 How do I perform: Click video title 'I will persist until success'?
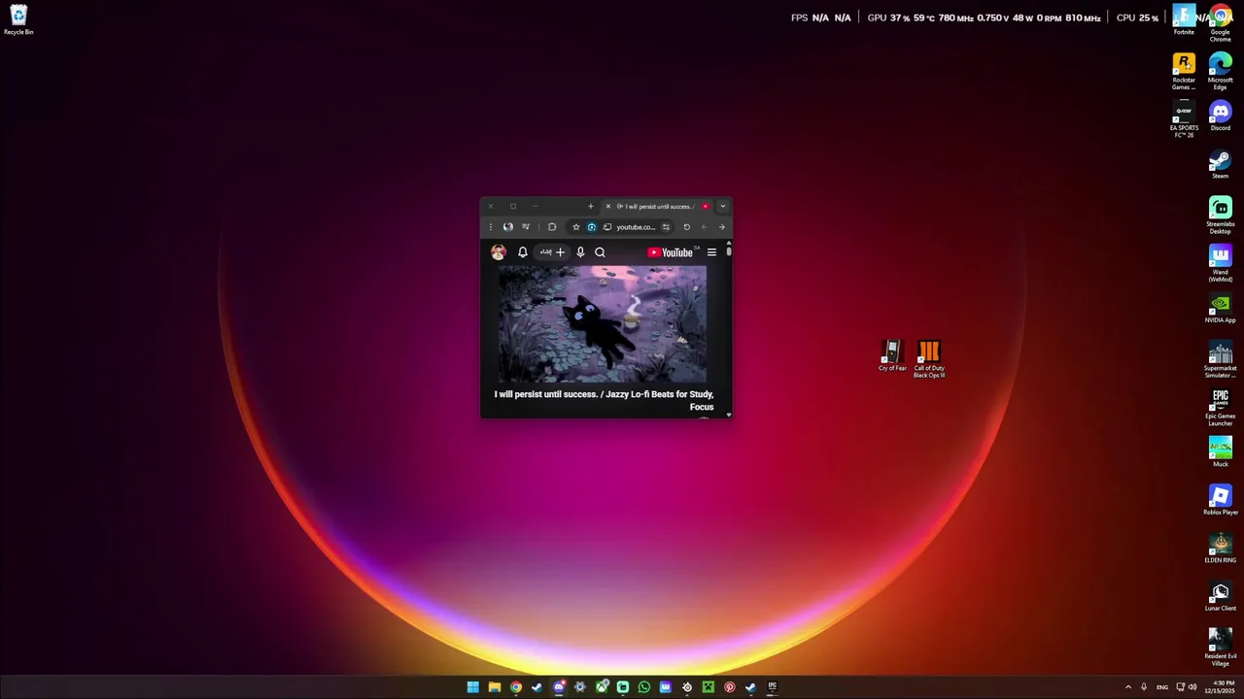coord(604,400)
